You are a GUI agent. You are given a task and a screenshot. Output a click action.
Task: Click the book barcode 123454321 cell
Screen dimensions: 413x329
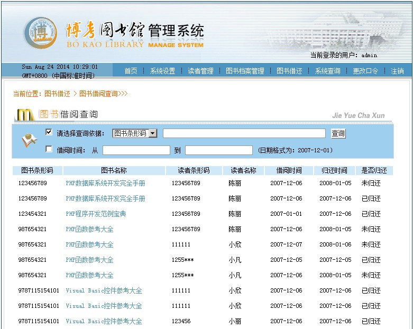(32, 214)
